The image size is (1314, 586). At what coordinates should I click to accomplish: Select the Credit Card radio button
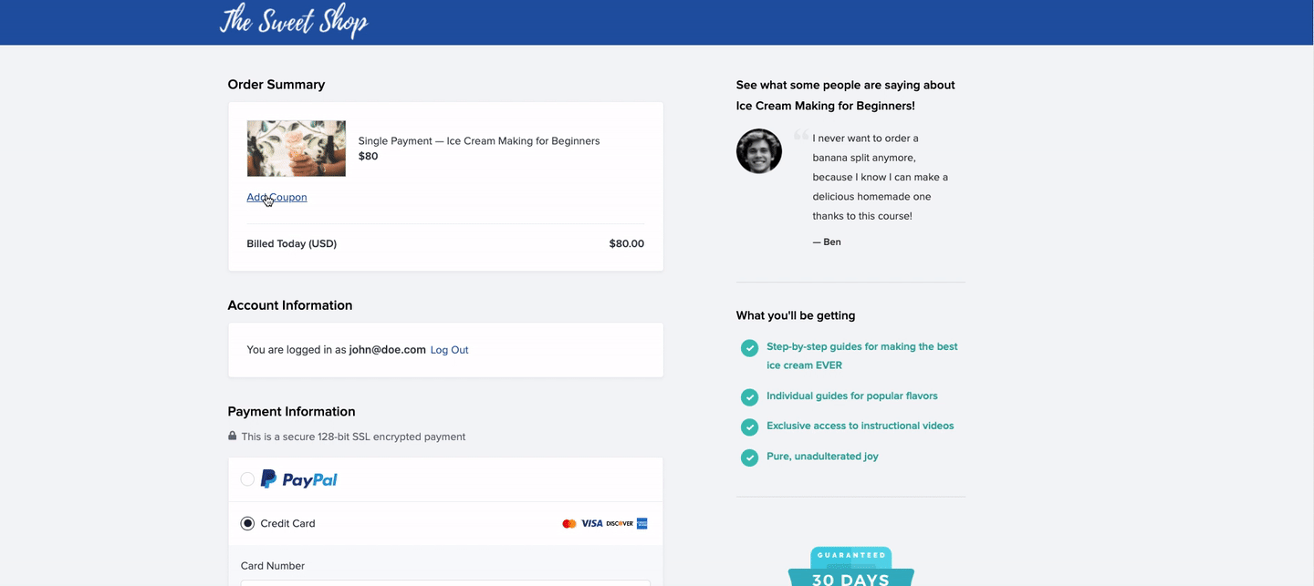click(x=247, y=523)
